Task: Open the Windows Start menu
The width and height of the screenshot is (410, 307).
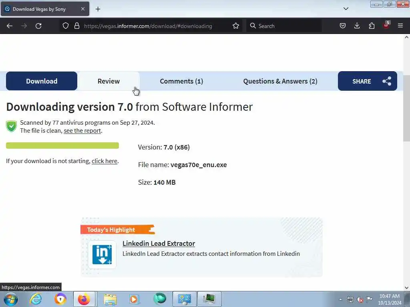Action: (x=10, y=299)
